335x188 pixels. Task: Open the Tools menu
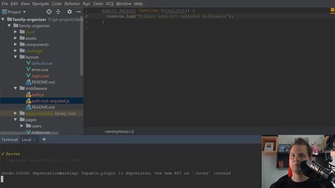click(x=98, y=4)
